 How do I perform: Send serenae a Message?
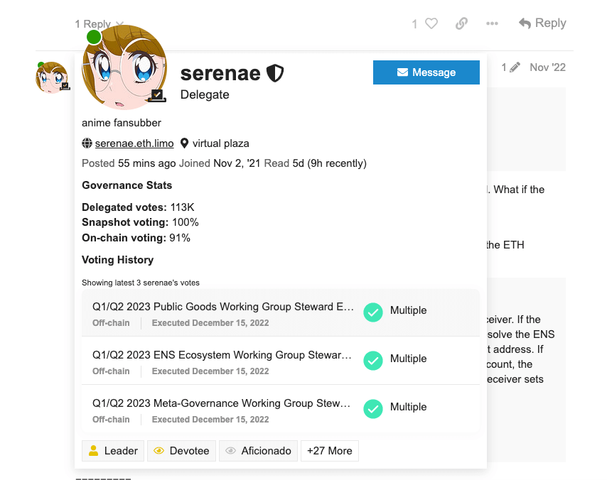(426, 72)
